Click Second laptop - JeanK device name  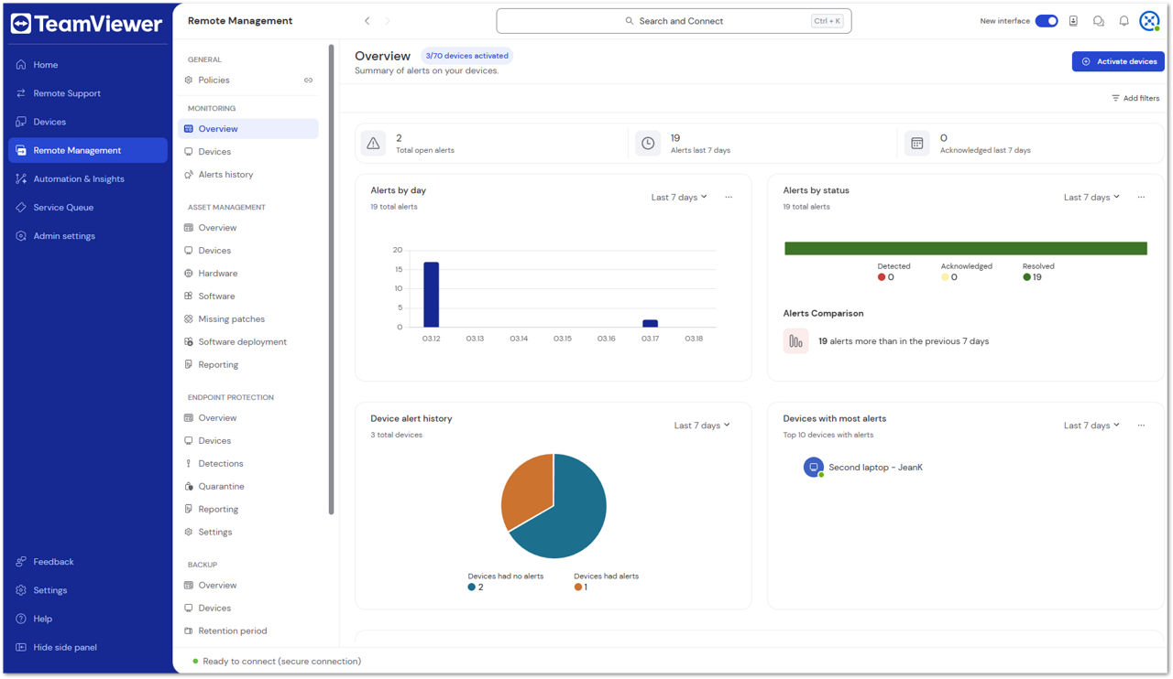click(875, 468)
